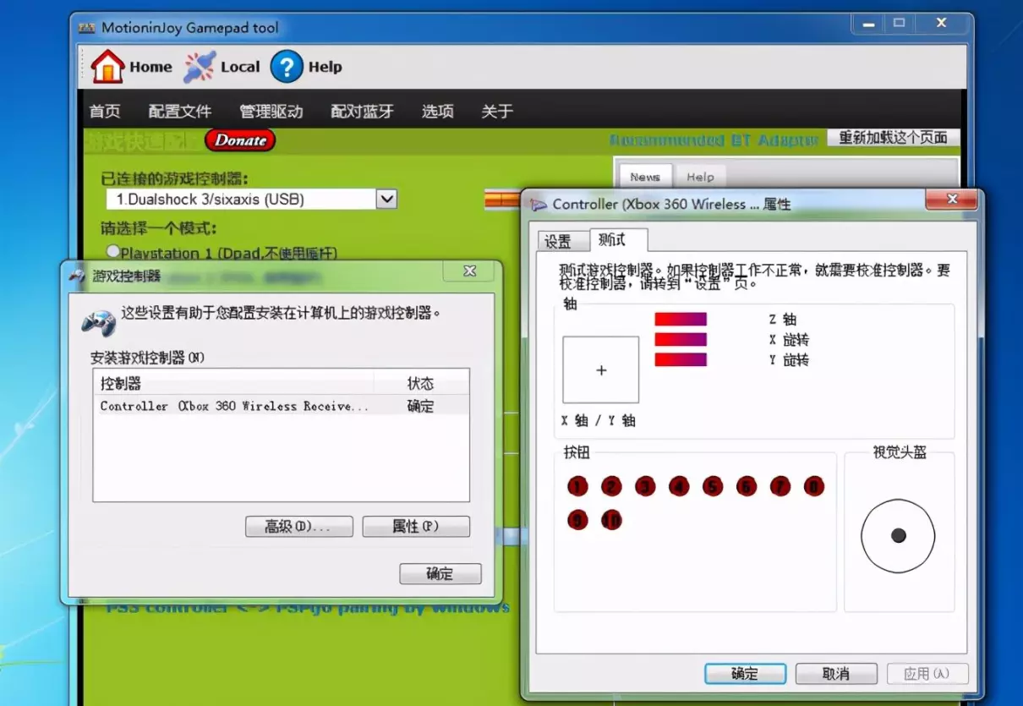This screenshot has width=1023, height=706.
Task: Click button indicator 7 in test tab
Action: (x=780, y=486)
